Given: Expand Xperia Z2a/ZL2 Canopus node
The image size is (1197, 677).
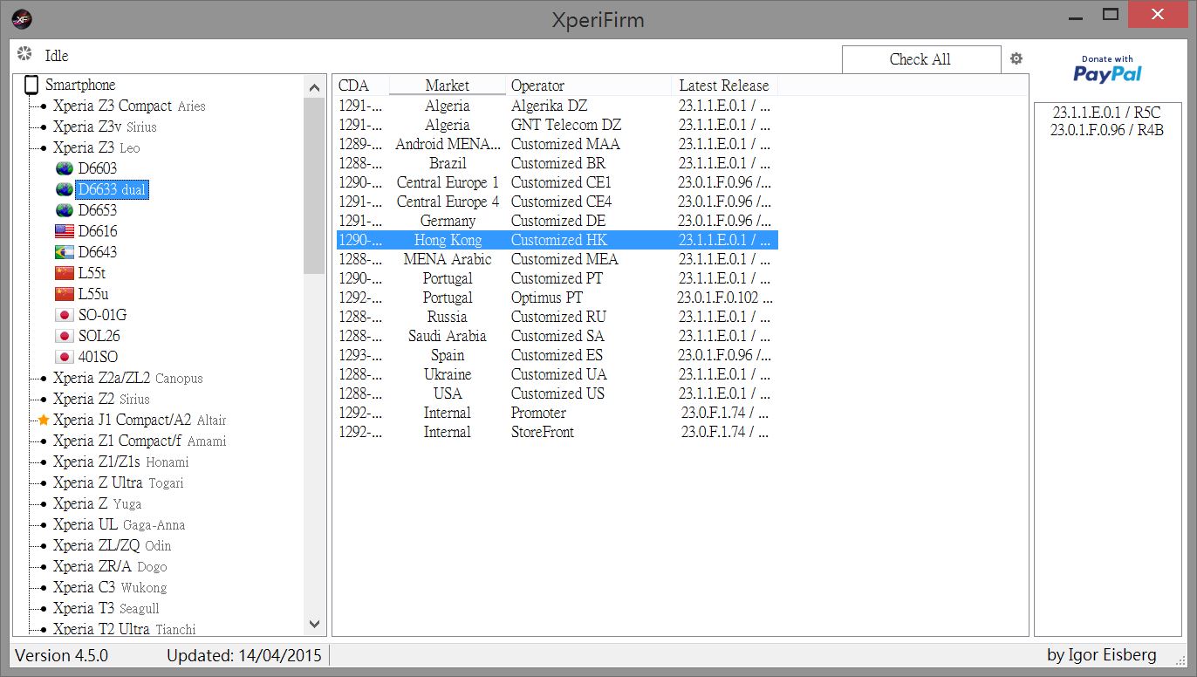Looking at the screenshot, I should click(44, 378).
